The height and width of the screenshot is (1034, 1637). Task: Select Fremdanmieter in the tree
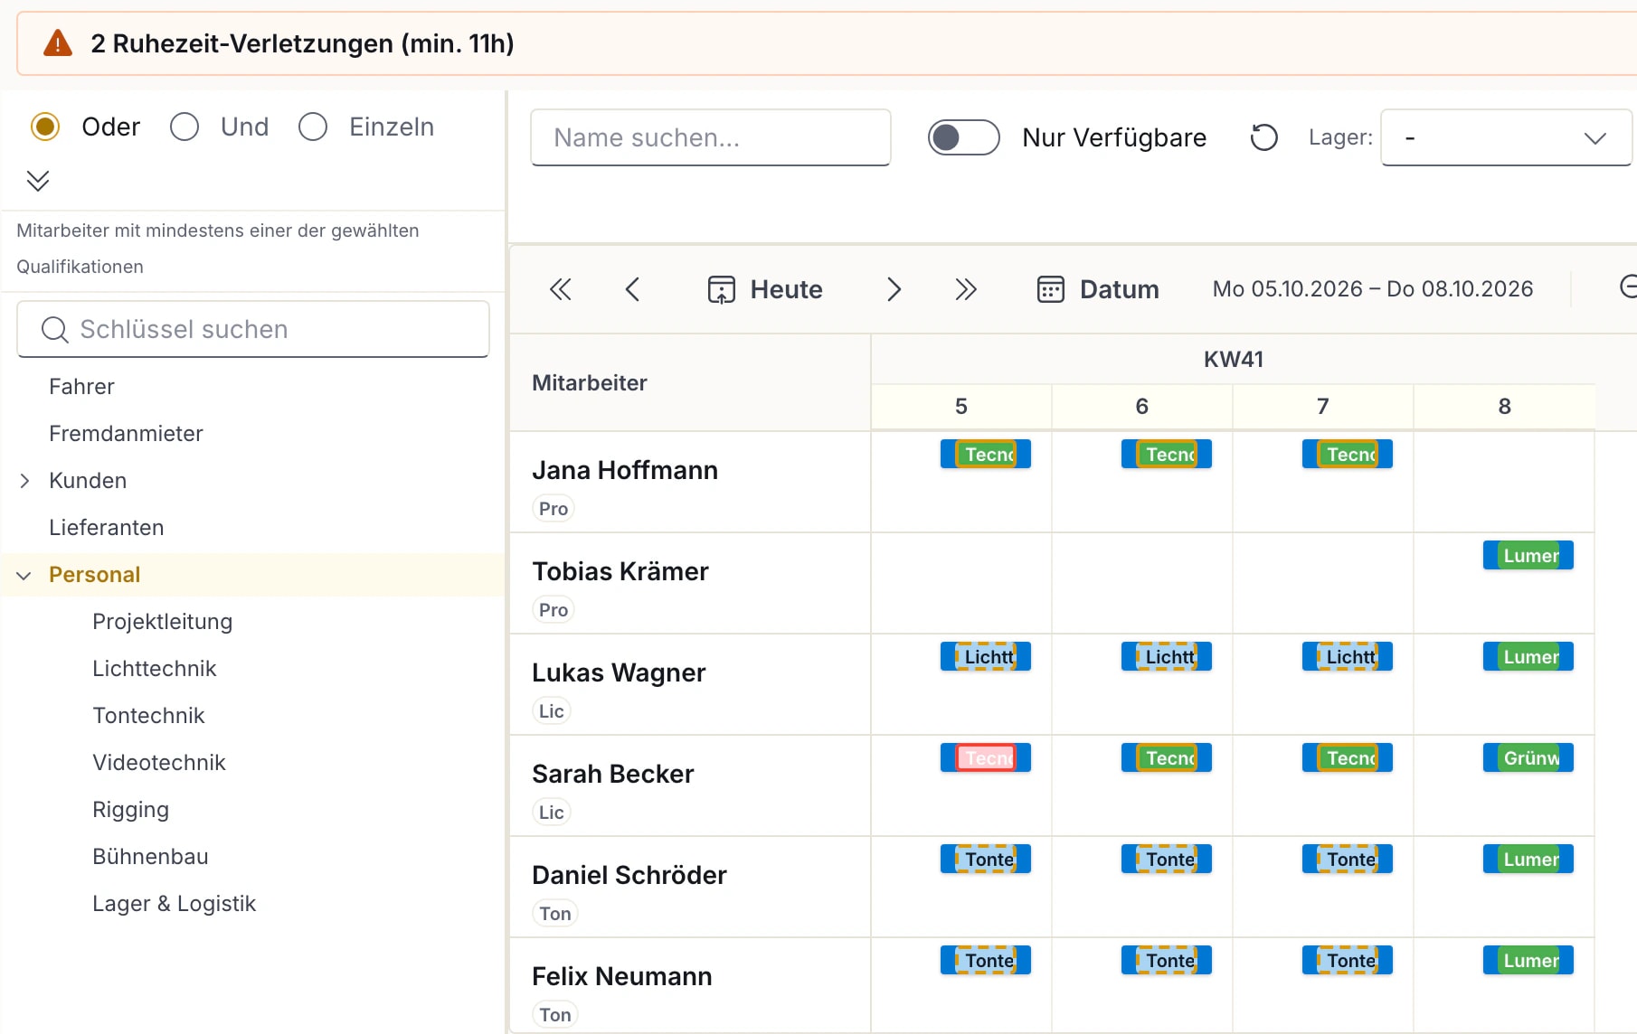[126, 434]
